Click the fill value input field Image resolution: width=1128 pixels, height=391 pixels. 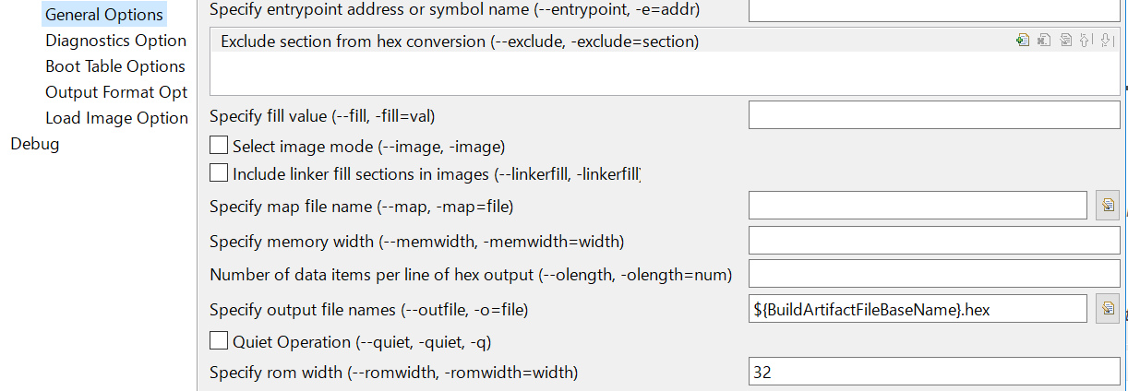[933, 115]
